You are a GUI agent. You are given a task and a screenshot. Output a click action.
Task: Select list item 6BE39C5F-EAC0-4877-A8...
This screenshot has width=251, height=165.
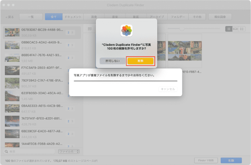point(42,134)
